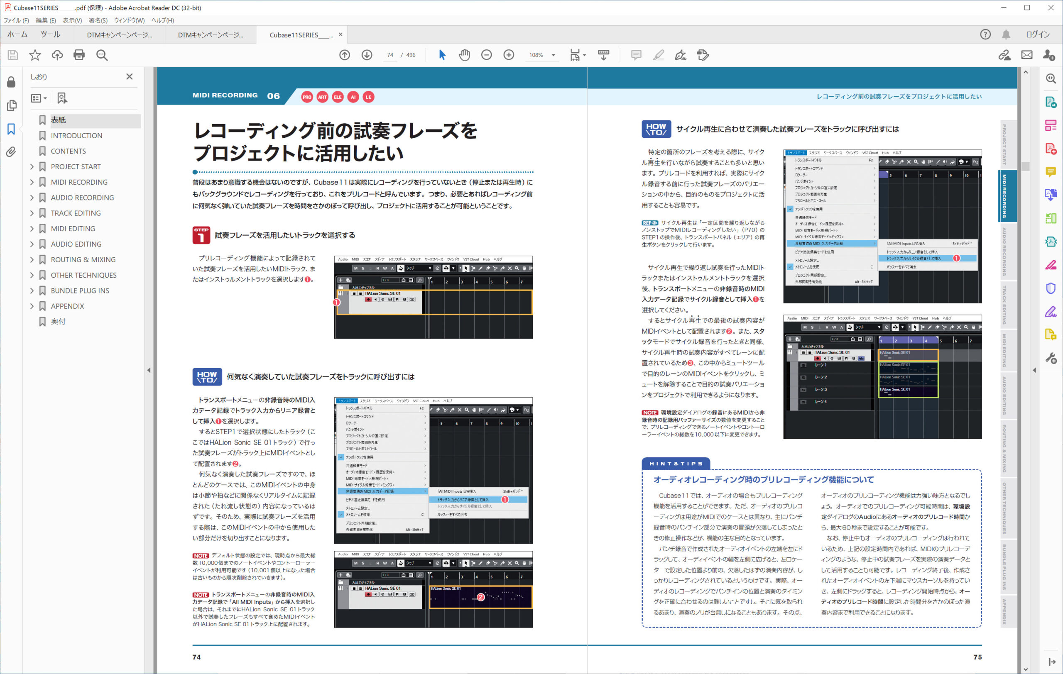Expand the TRACK EDITING bookmark
Image resolution: width=1063 pixels, height=674 pixels.
(32, 213)
